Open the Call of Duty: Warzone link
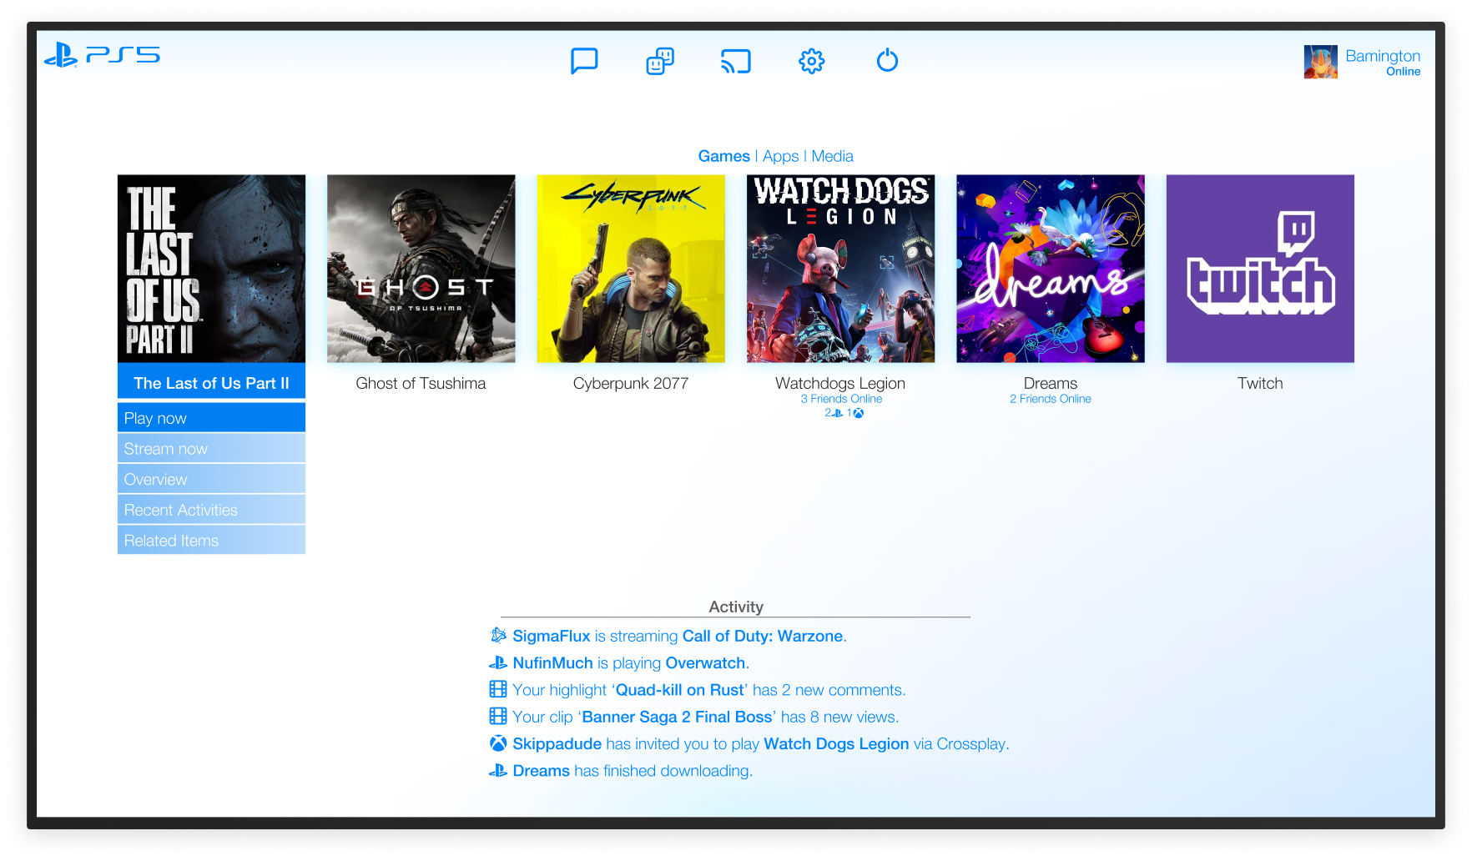1472x861 pixels. click(x=763, y=636)
